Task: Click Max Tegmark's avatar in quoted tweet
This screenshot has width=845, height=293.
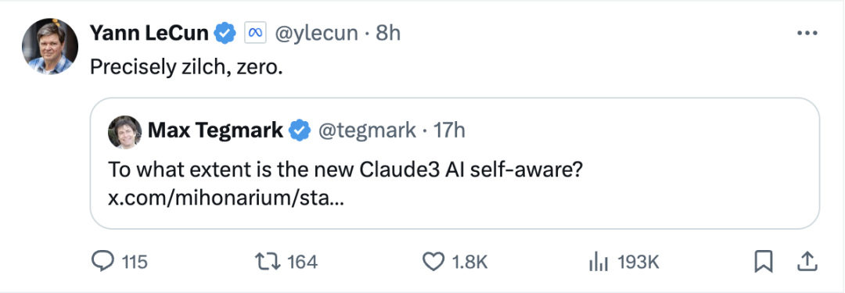Action: 124,131
